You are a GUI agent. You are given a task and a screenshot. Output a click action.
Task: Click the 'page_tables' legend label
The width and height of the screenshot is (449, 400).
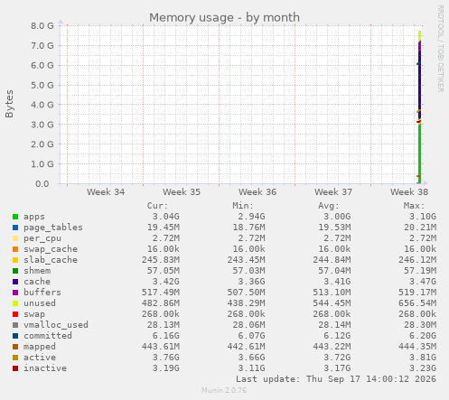53,228
